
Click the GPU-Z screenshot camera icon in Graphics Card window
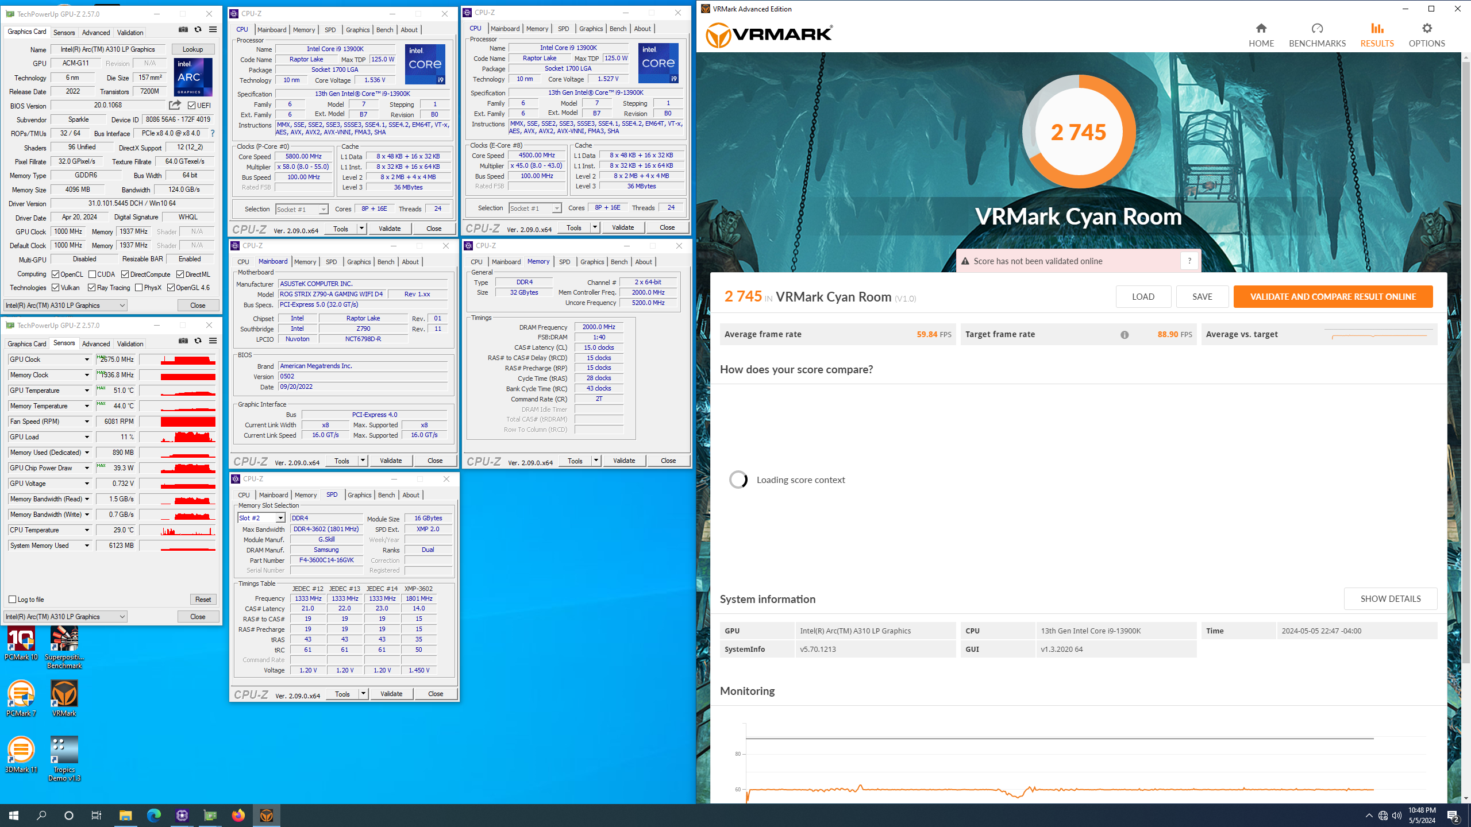183,30
